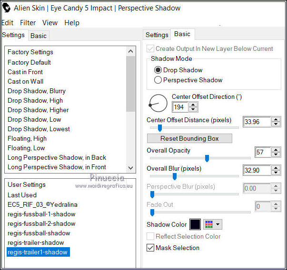287x270 pixels.
Task: Increase Center Offset Distance with up arrow
Action: tap(276, 120)
